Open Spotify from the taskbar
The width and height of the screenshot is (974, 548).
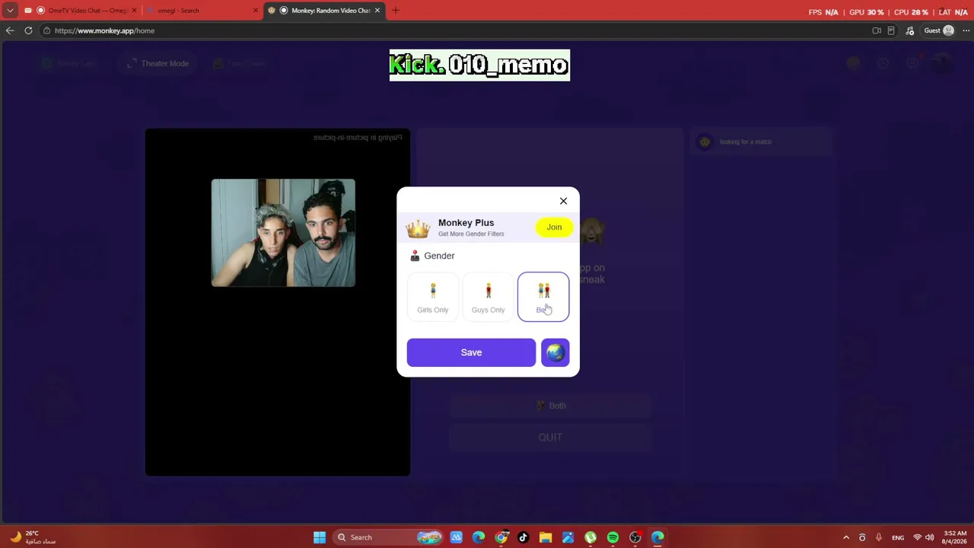tap(613, 537)
